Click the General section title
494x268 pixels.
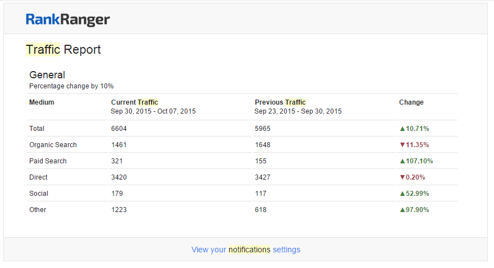[x=47, y=75]
